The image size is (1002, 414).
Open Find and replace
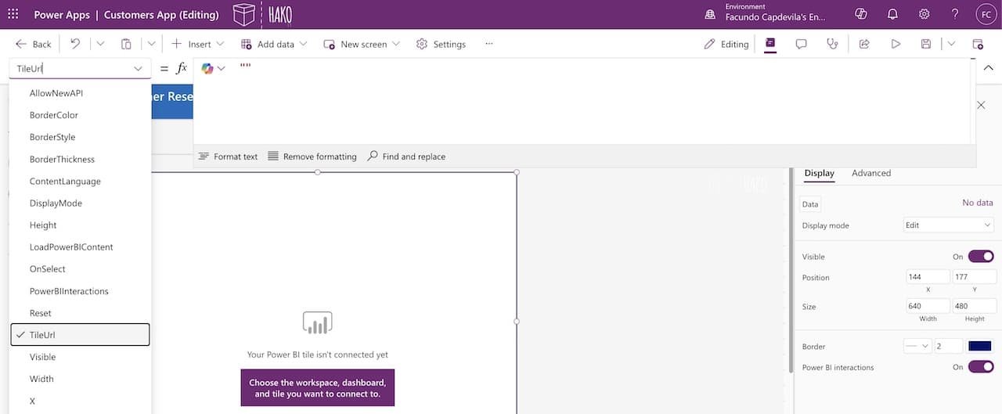(x=406, y=157)
